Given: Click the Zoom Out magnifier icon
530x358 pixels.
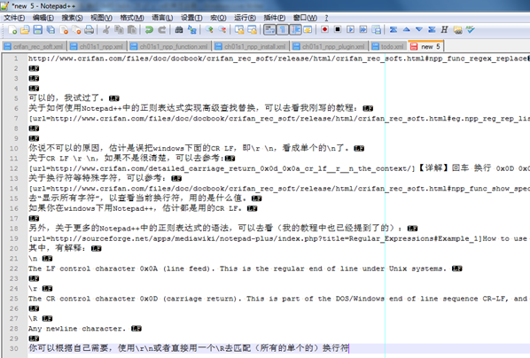Looking at the screenshot, I should click(x=222, y=30).
